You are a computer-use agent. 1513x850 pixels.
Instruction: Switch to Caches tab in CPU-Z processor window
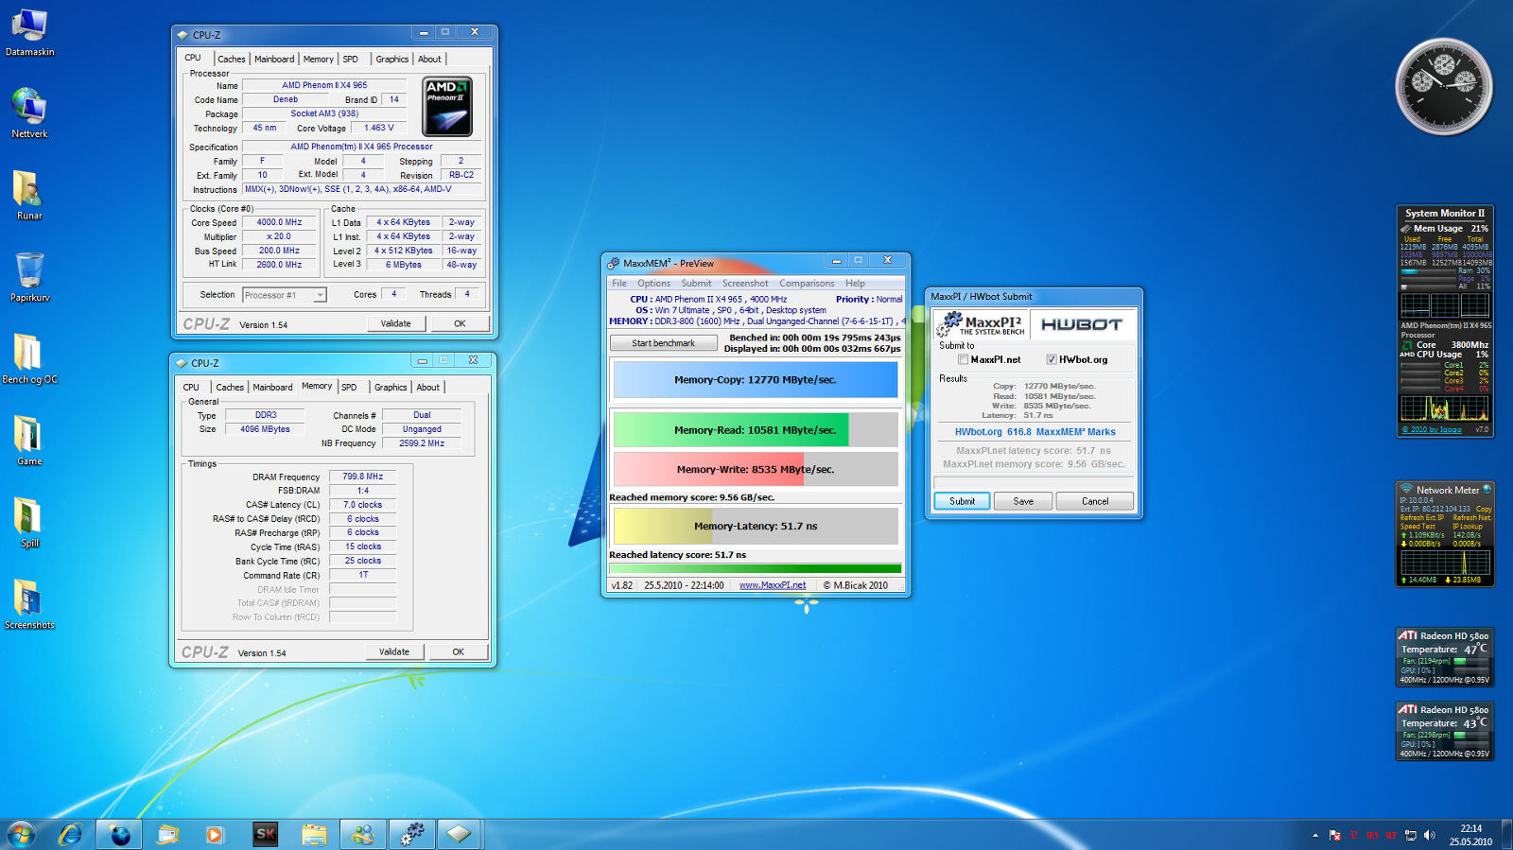click(231, 59)
